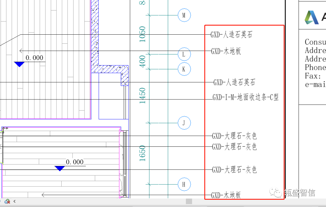Screen dimensions: 326x207
Task: Select the 1050 dimension text
Action: (142, 34)
